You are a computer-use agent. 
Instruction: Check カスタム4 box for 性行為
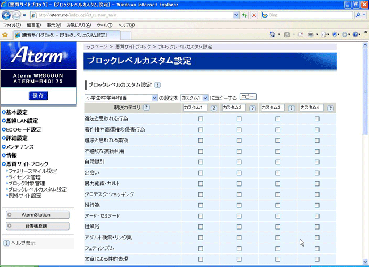click(317, 205)
